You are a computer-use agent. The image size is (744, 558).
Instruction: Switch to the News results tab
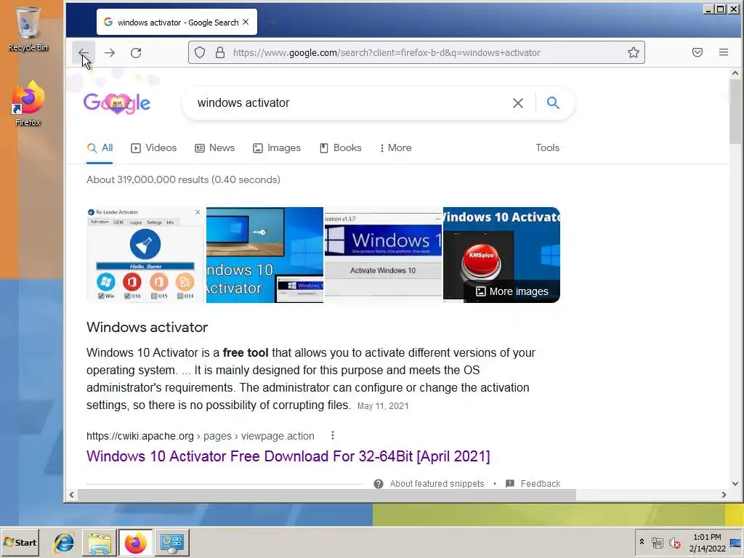pyautogui.click(x=214, y=148)
